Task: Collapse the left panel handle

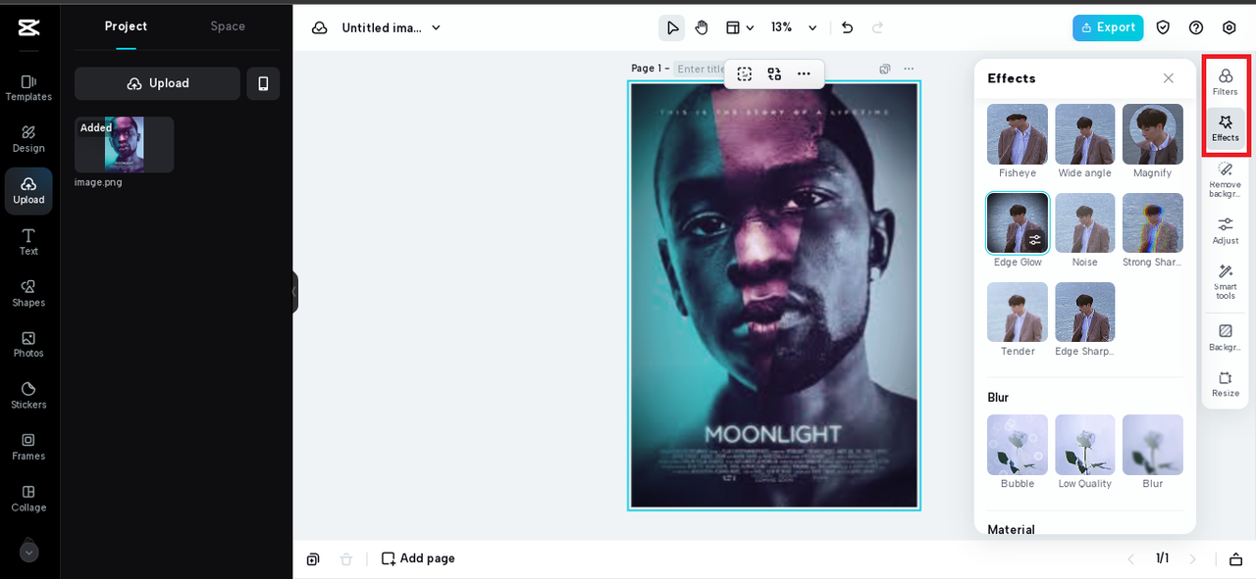Action: (294, 292)
